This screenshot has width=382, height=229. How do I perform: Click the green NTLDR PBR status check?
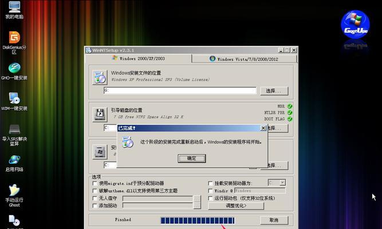click(290, 113)
